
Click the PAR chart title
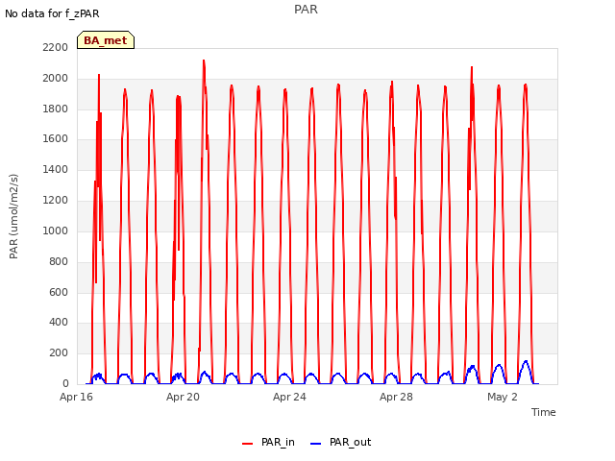306,10
